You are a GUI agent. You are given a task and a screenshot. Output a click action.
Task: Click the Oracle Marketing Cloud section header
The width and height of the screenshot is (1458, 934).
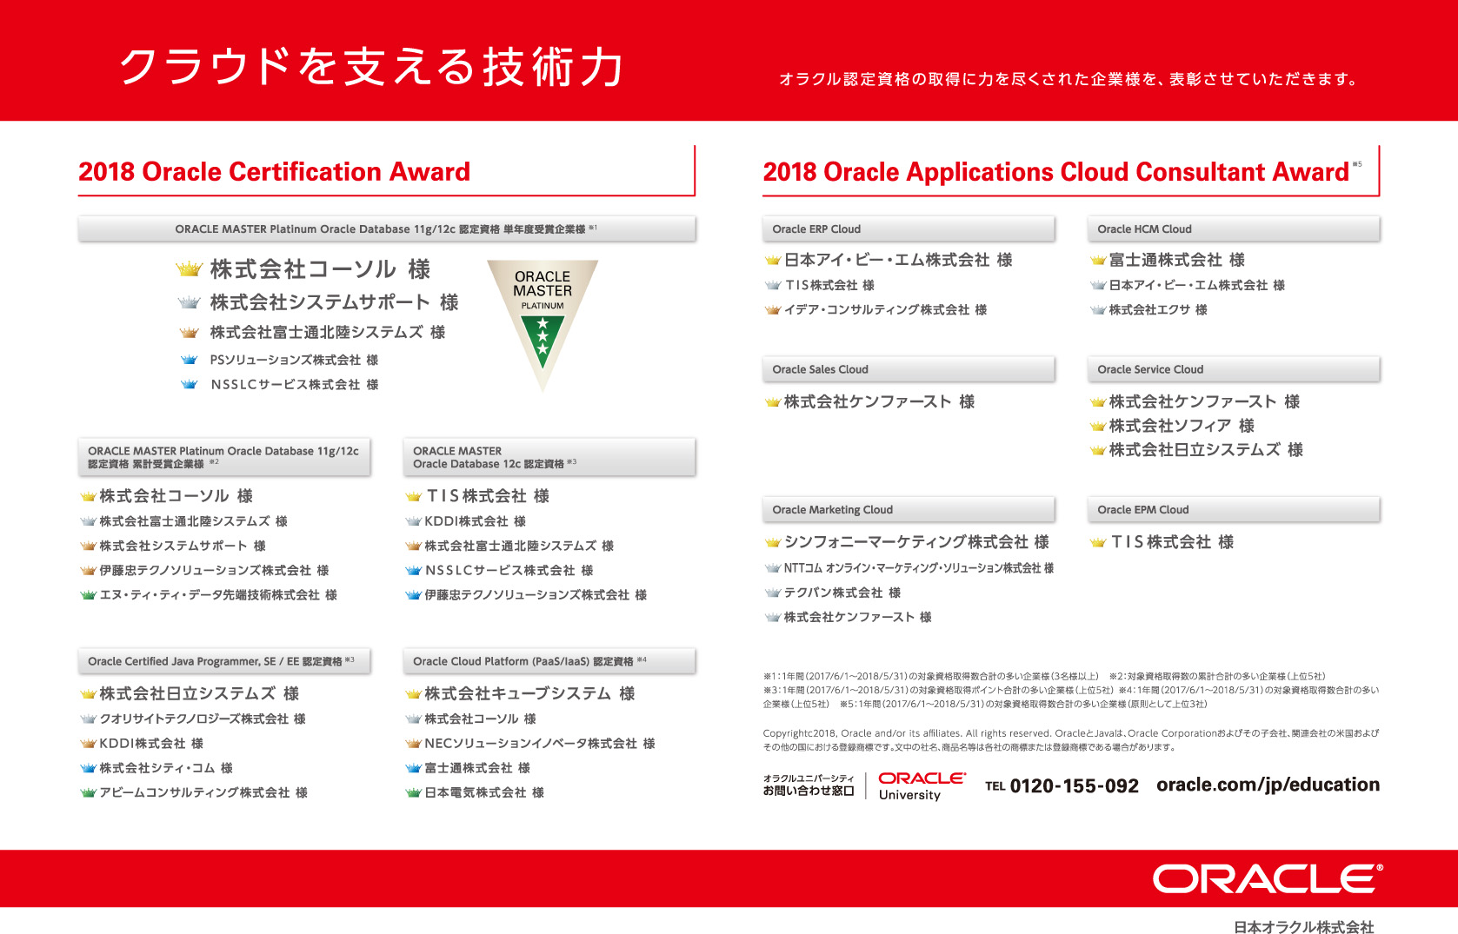click(909, 510)
